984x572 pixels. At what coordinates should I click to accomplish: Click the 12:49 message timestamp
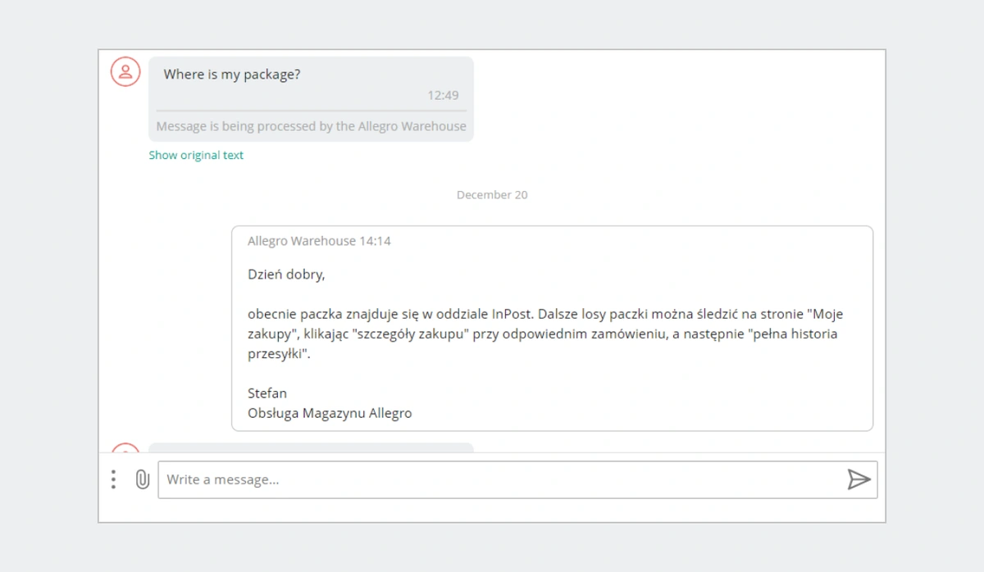click(443, 95)
